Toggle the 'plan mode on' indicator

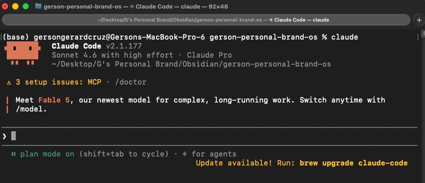click(47, 154)
